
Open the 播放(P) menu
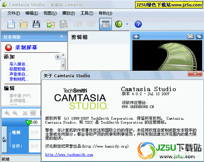pos(69,13)
